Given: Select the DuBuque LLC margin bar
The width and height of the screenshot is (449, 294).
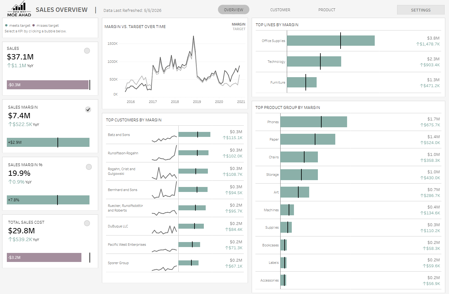Looking at the screenshot, I should pos(191,226).
